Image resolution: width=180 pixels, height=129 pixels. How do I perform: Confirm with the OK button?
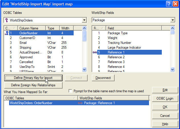[x=165, y=107]
